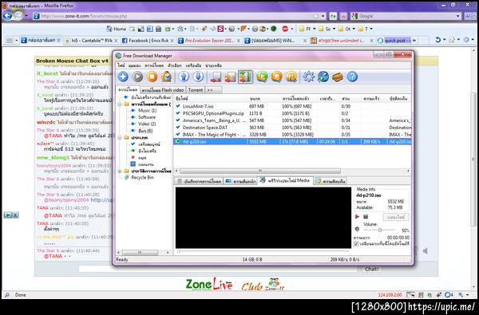Adjust the media preview Volume slider
Image resolution: width=479 pixels, height=315 pixels.
pos(380,230)
